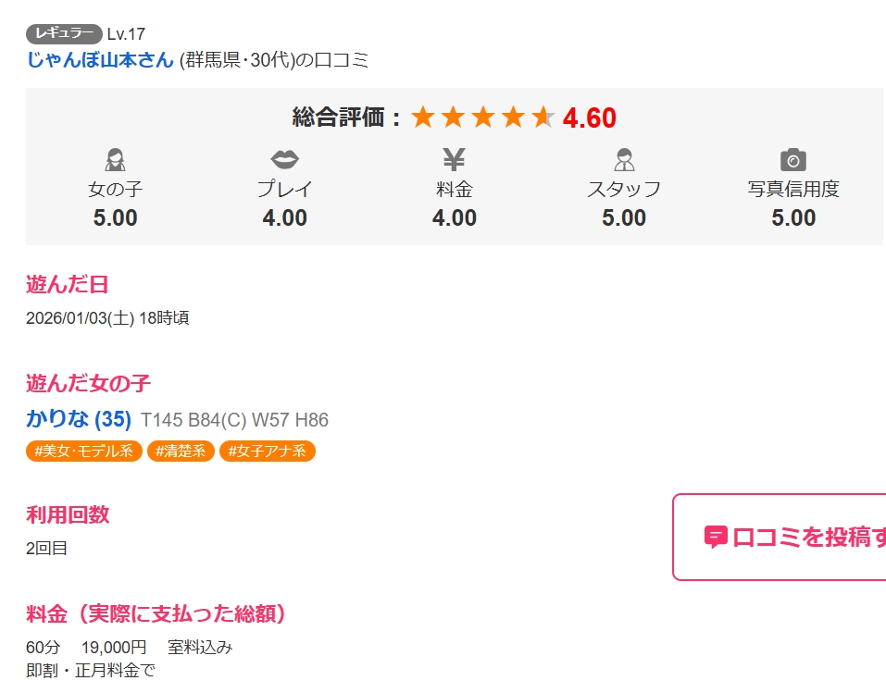The image size is (886, 693).
Task: Click the staff rating icon
Action: click(x=624, y=160)
